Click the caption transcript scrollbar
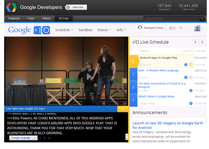The width and height of the screenshot is (209, 149). [127, 137]
